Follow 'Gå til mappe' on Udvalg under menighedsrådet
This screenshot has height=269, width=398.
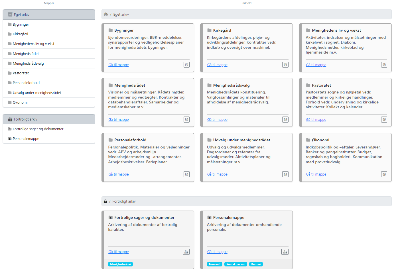[x=217, y=174]
